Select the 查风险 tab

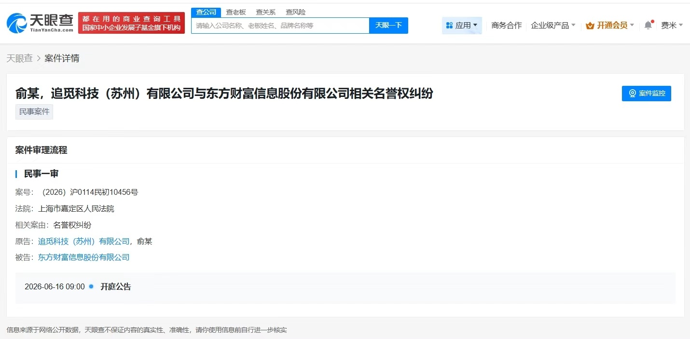pos(295,12)
